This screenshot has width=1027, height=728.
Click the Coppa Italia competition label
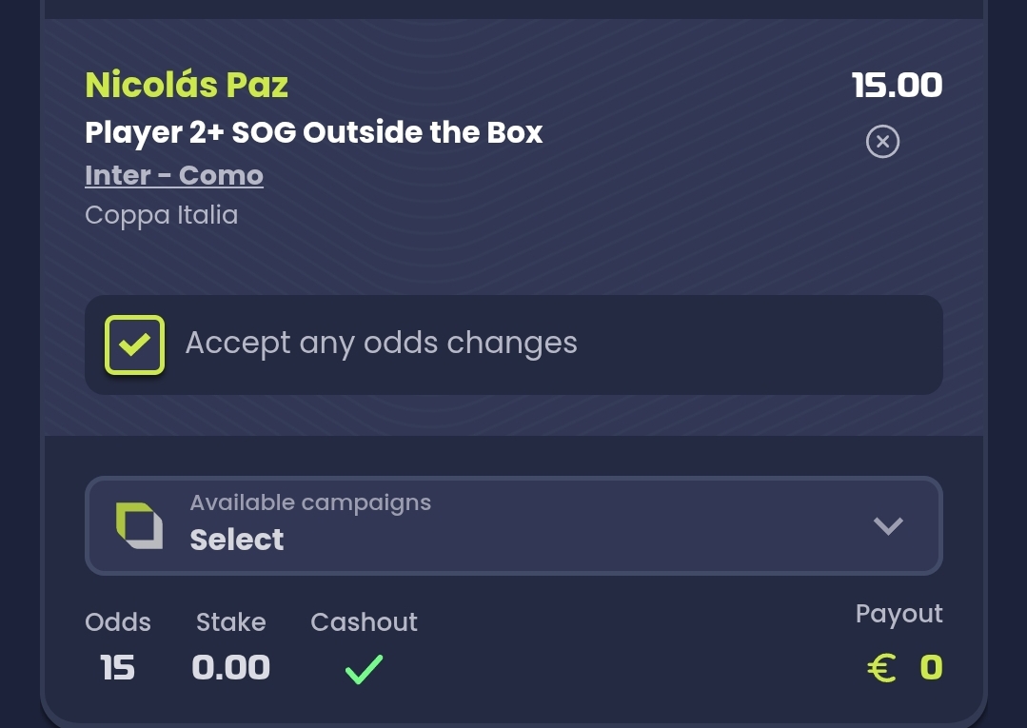coord(161,215)
